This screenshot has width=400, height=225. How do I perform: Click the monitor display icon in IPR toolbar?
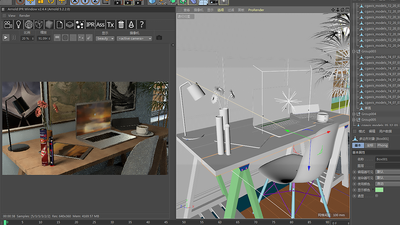coord(57,38)
